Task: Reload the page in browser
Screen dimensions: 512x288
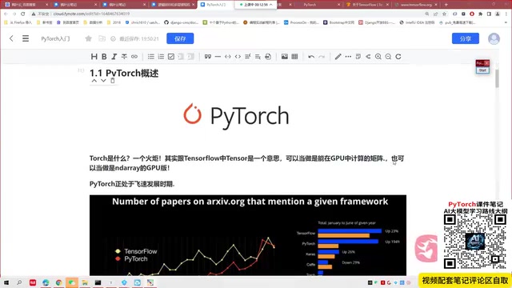Action: 23,14
